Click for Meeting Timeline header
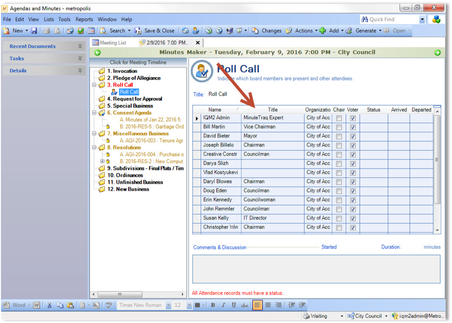The image size is (452, 323). tap(138, 63)
